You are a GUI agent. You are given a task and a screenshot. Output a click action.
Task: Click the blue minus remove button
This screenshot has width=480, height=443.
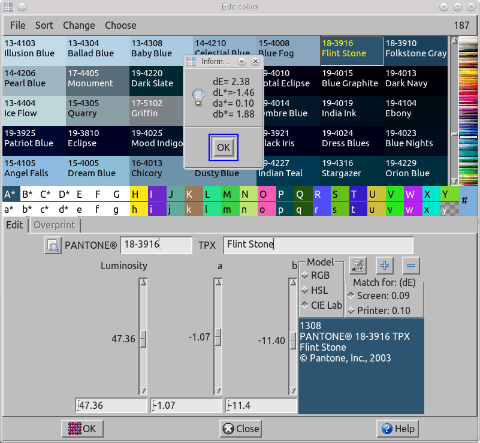point(411,266)
